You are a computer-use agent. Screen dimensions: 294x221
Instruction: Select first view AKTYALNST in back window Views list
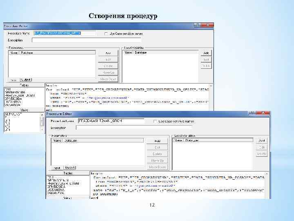coord(13,114)
